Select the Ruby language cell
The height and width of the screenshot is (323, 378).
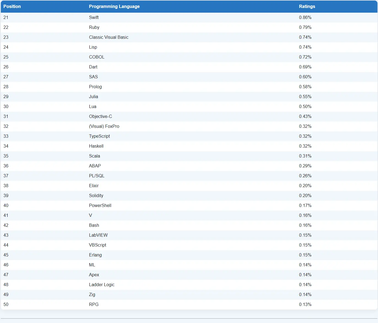point(94,27)
